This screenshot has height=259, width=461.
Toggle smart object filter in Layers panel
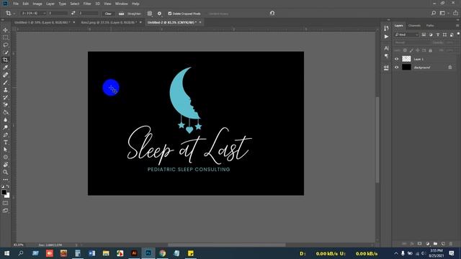coord(452,35)
